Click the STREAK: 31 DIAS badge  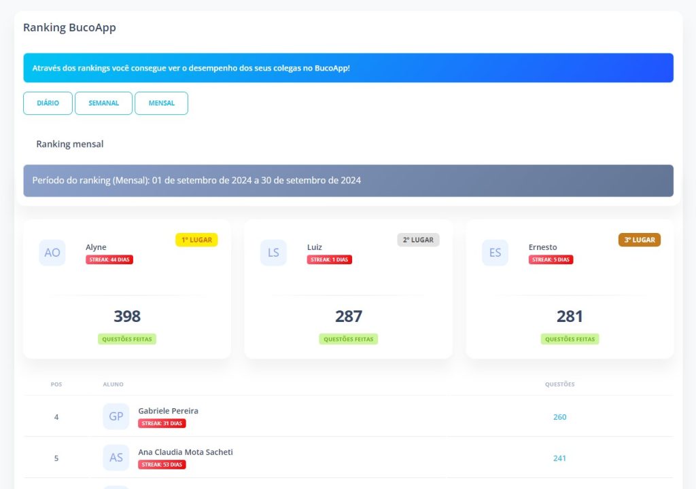pos(162,423)
